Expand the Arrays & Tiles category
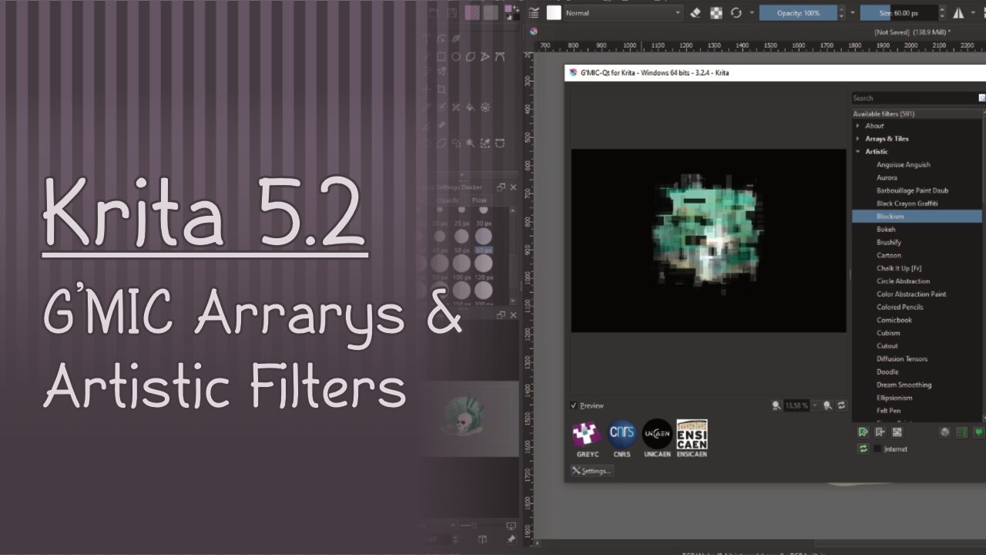986x555 pixels. [x=858, y=139]
